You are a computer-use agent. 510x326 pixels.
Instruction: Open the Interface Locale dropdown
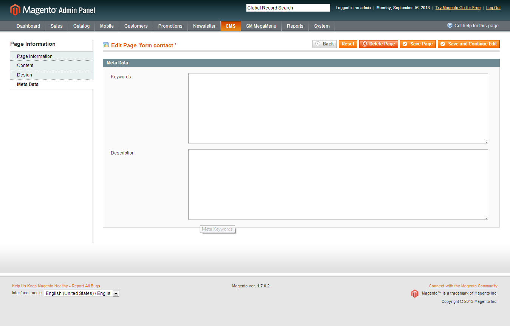coord(82,293)
